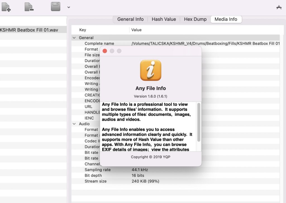Select the IENC row in General

[175, 118]
